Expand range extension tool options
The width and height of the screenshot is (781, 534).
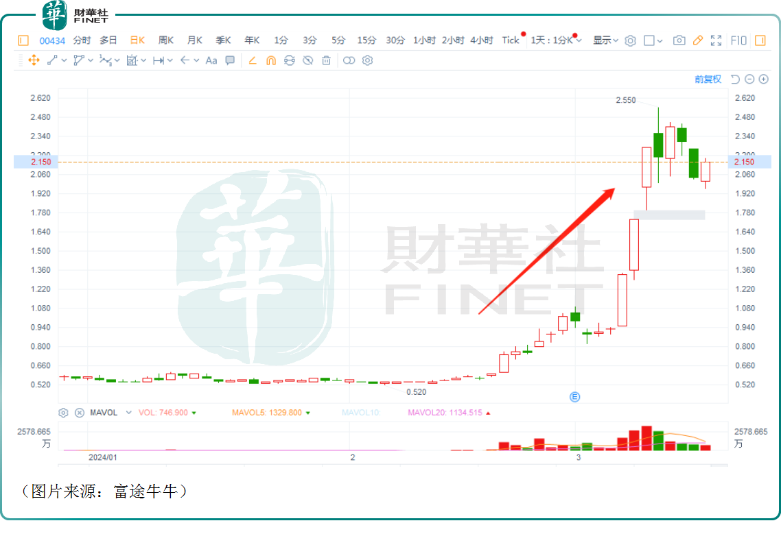point(170,60)
